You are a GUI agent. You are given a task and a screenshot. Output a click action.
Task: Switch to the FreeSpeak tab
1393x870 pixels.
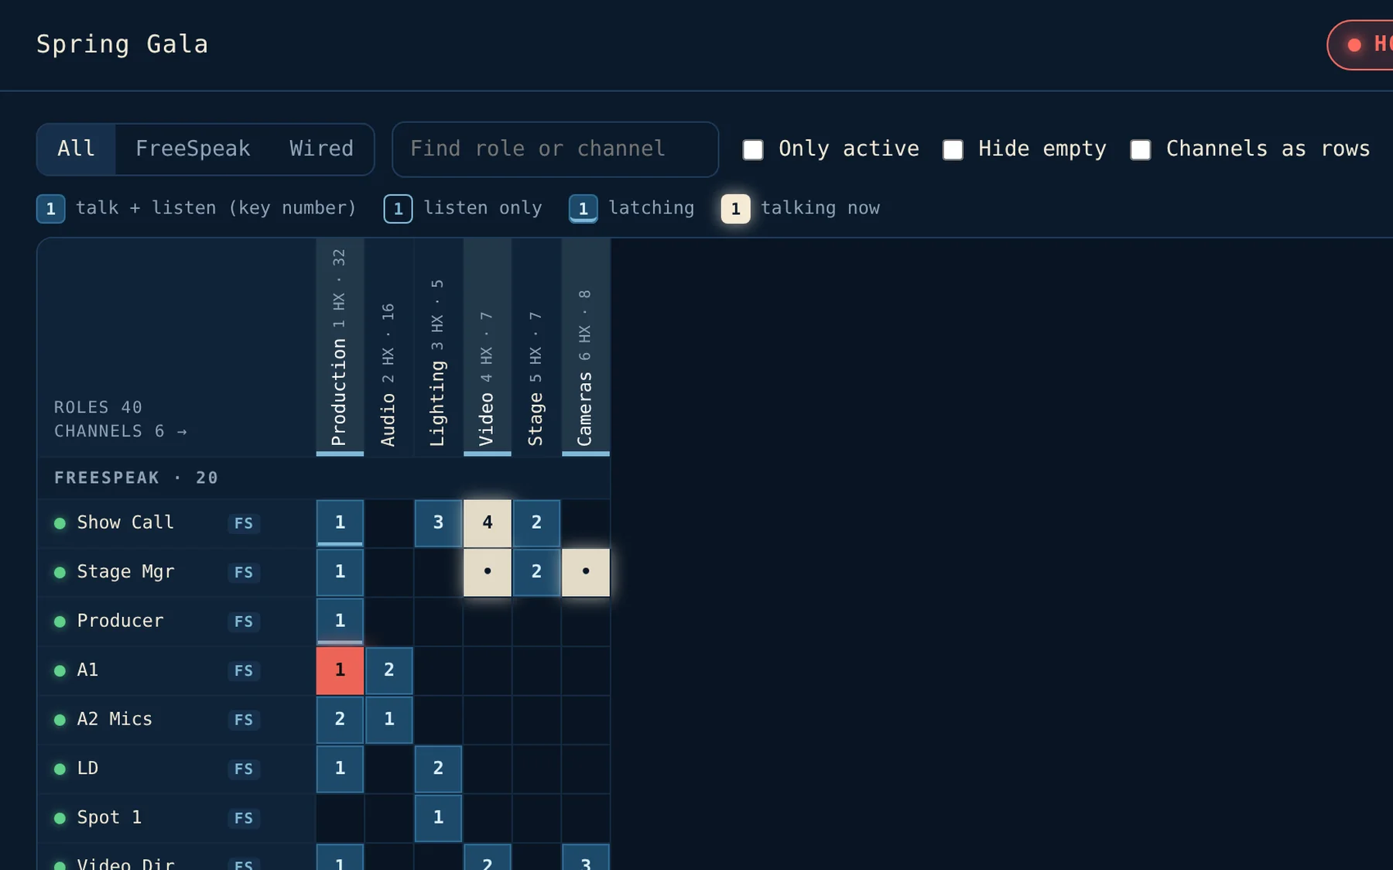pos(193,149)
